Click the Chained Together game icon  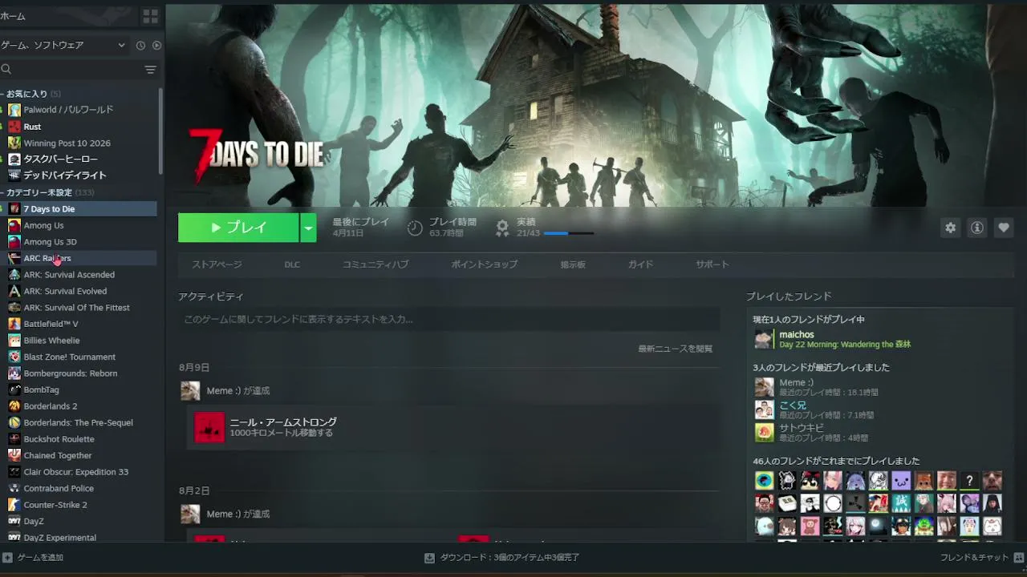coord(14,455)
